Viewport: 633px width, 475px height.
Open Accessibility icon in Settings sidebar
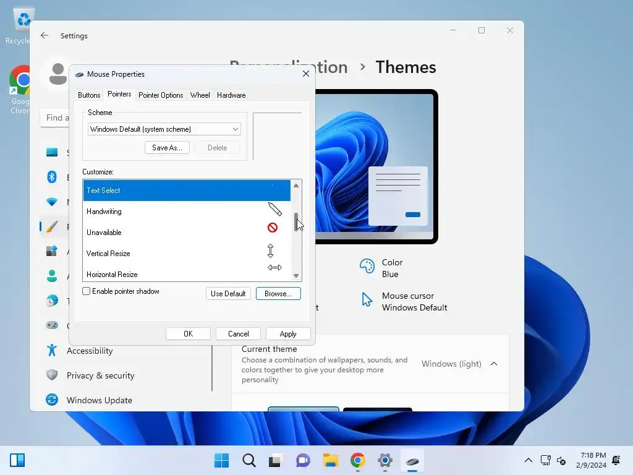[52, 350]
